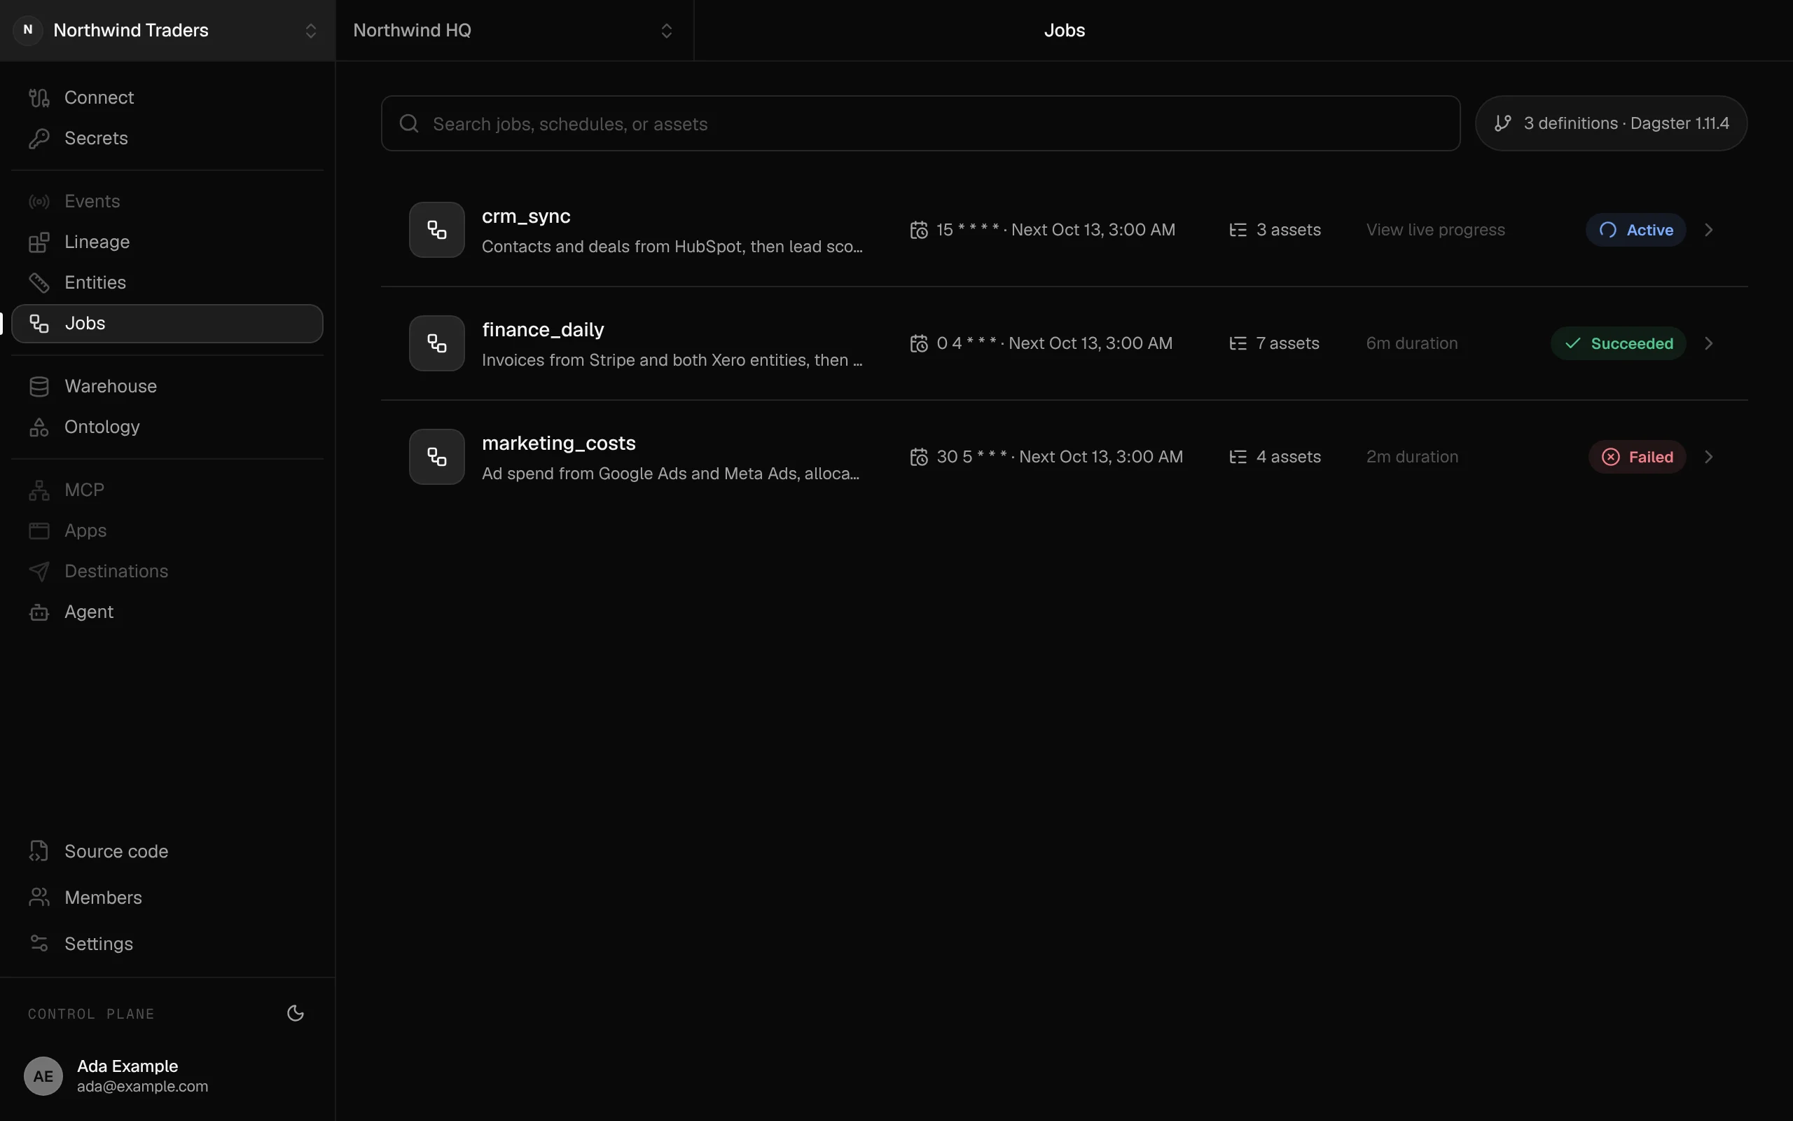
Task: Expand the Northwind Traders organization switcher
Action: coord(167,30)
